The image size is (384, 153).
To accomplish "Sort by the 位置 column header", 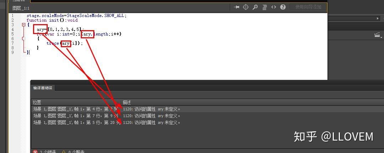I will [x=76, y=102].
